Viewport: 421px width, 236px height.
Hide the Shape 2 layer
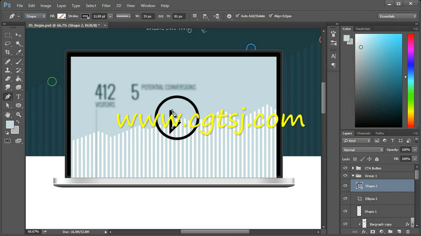click(345, 186)
